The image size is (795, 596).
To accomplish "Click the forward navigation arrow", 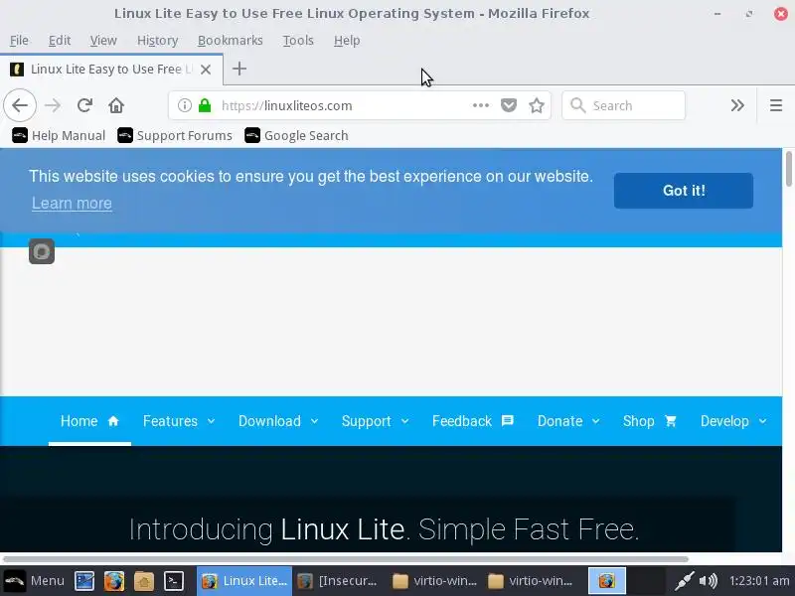I will (x=53, y=105).
